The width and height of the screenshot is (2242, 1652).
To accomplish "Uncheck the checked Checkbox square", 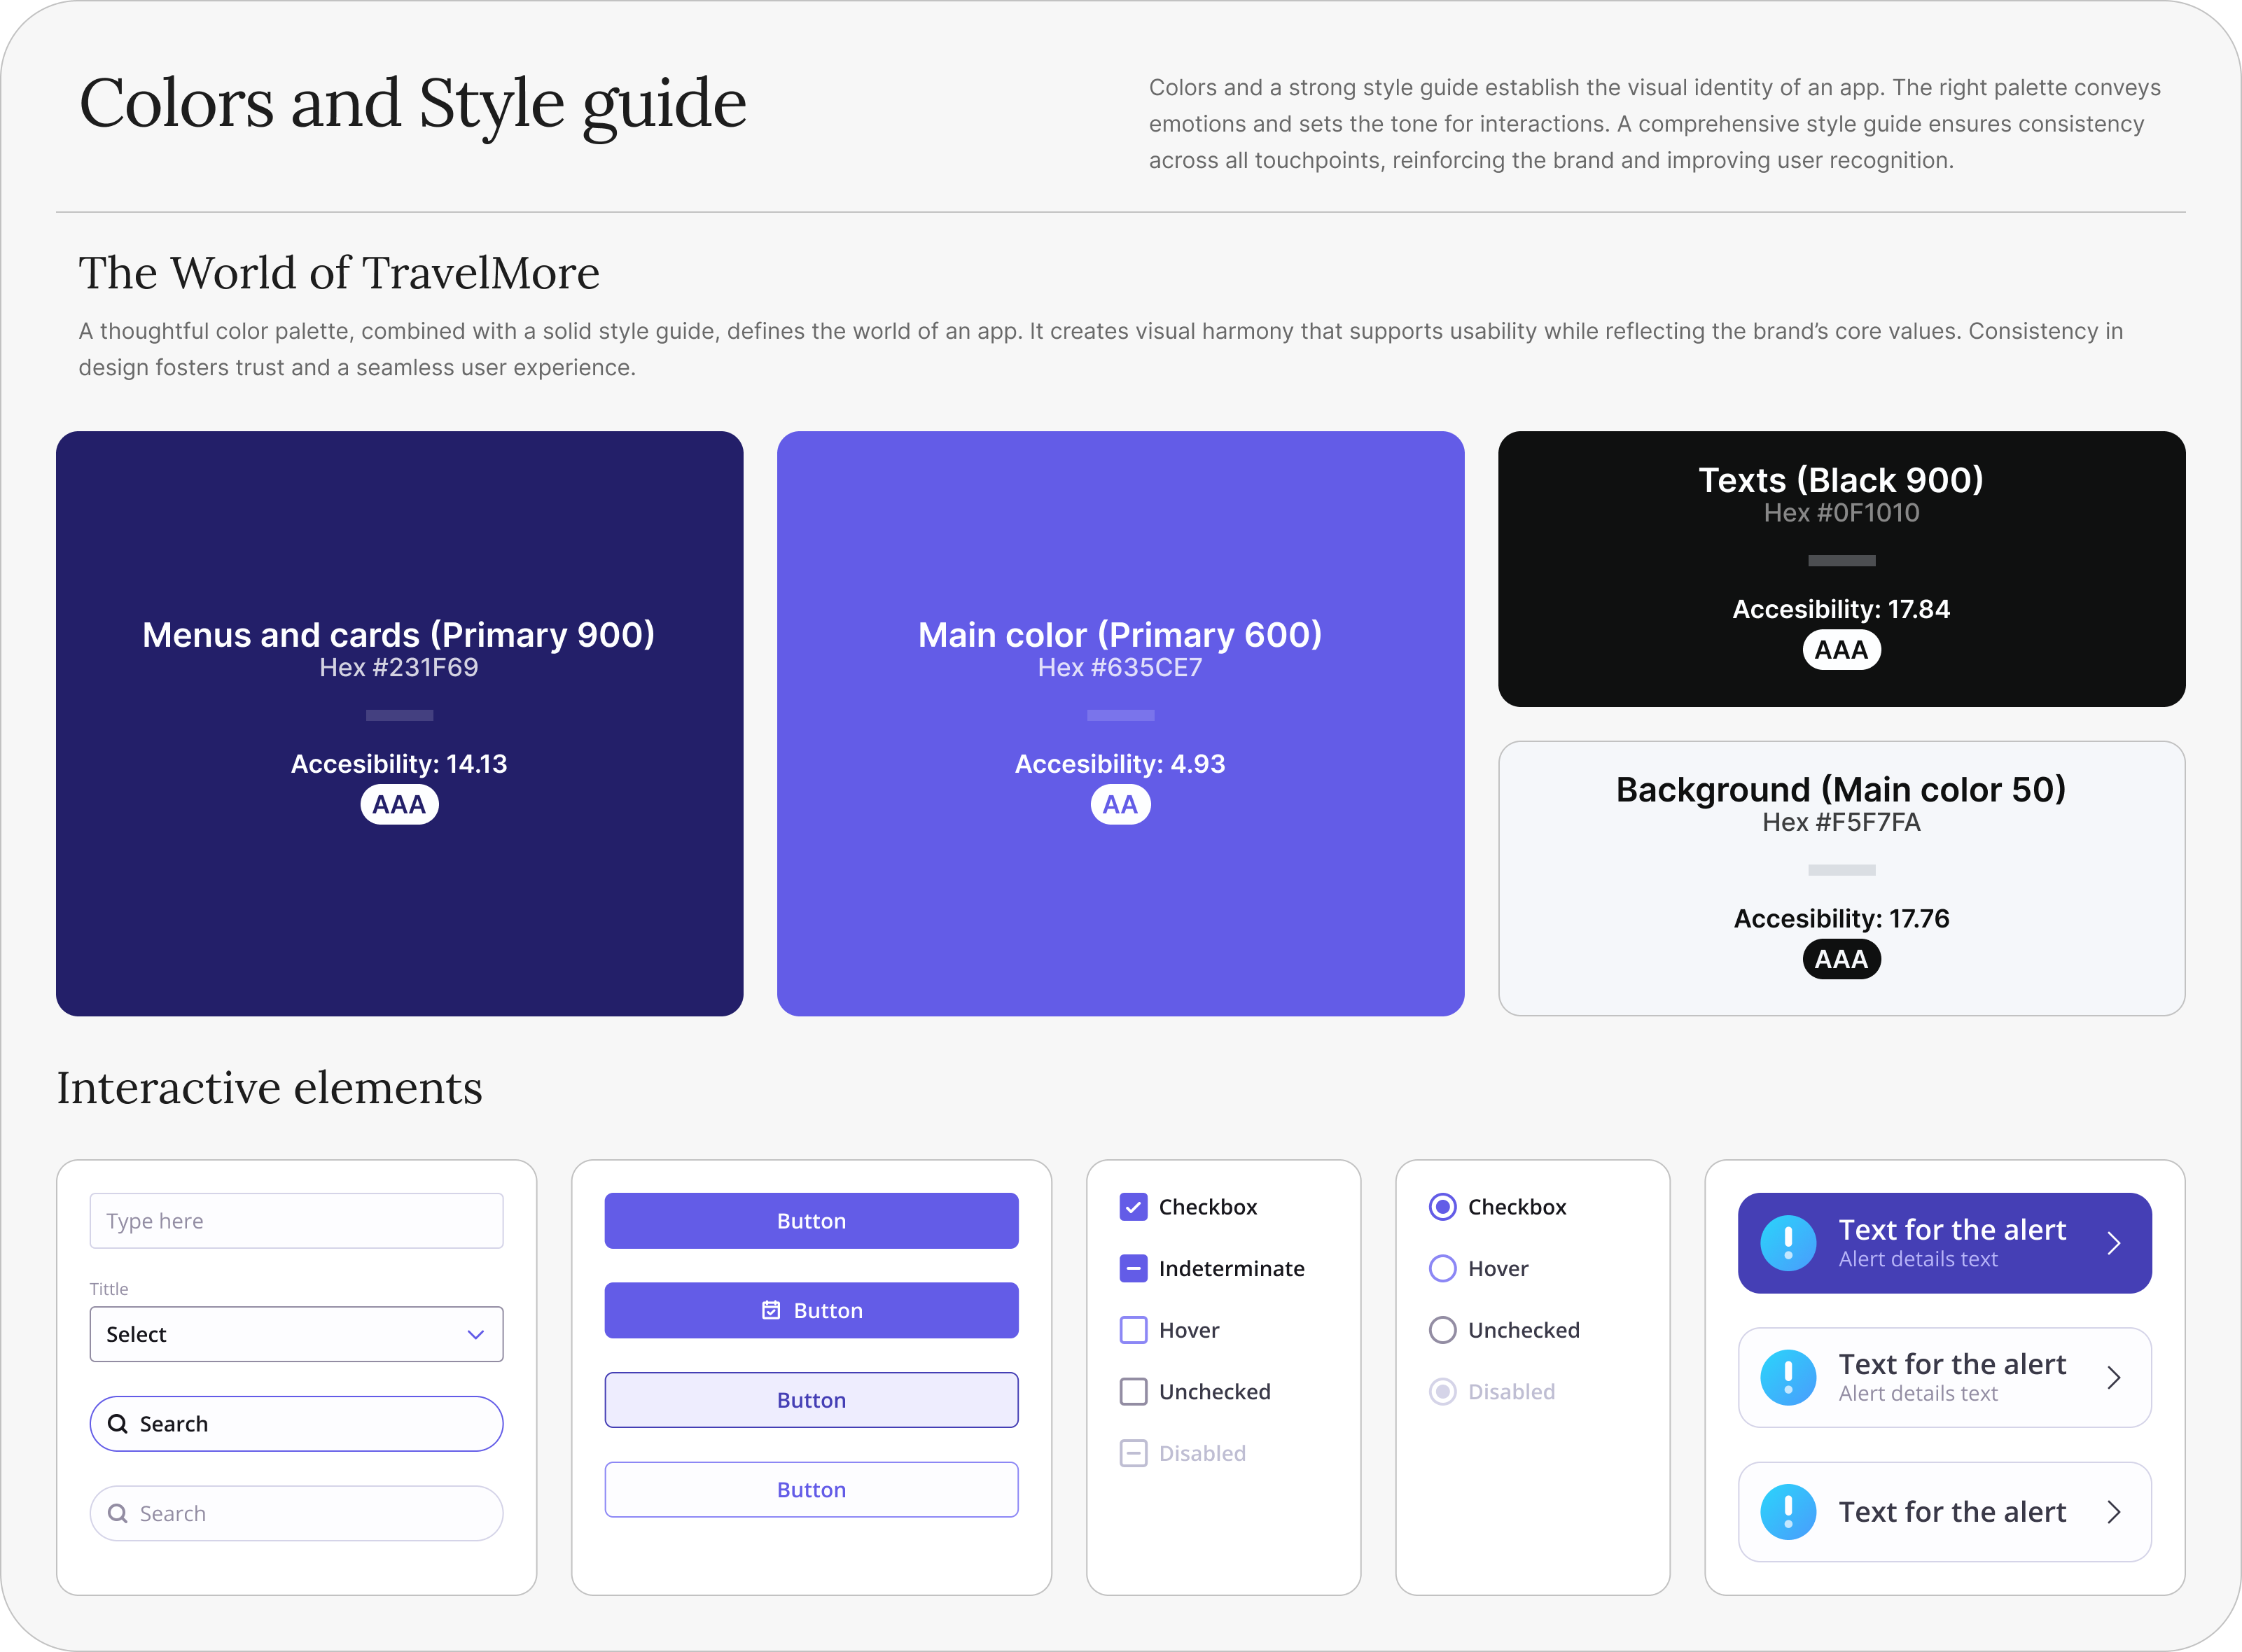I will pos(1133,1207).
